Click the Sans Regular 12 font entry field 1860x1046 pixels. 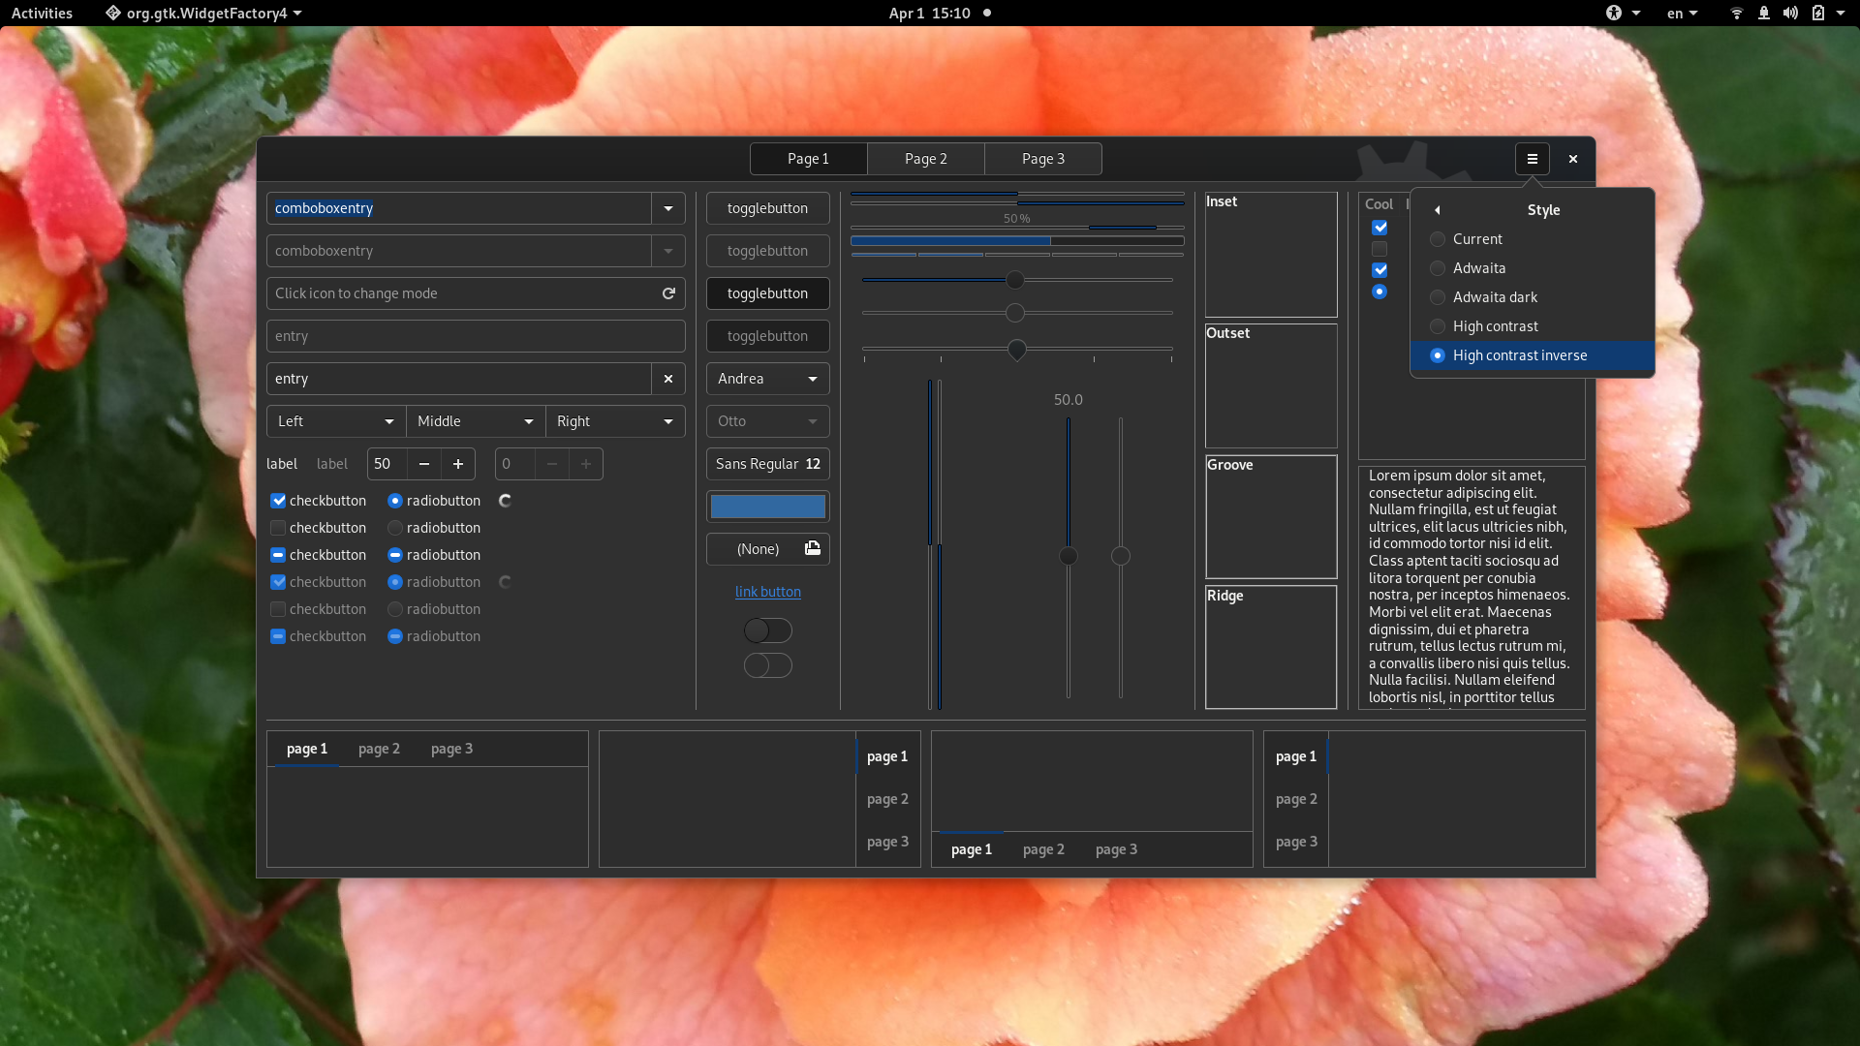768,462
